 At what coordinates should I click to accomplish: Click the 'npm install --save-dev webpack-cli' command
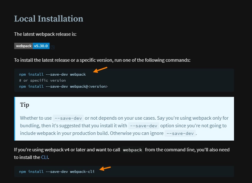(57, 172)
